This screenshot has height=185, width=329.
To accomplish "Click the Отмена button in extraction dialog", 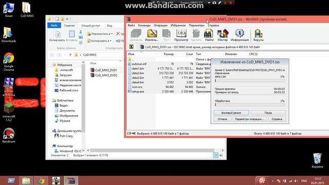I will tap(222, 119).
